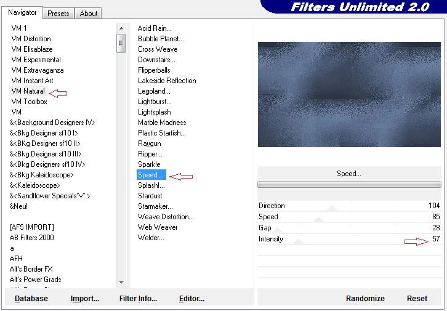Choose the Ripper... filter
The height and width of the screenshot is (311, 447).
coord(150,154)
